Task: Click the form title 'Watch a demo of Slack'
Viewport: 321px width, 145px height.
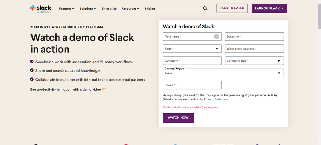Action: click(188, 26)
